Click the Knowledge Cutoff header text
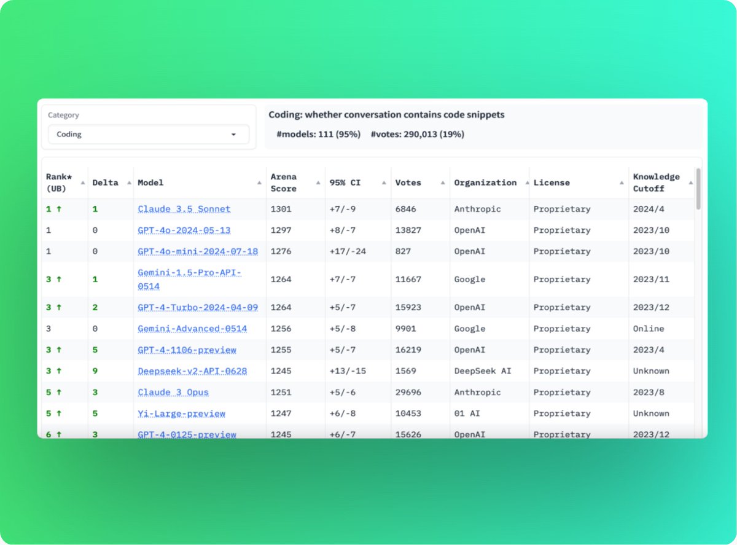The width and height of the screenshot is (737, 545). (657, 182)
